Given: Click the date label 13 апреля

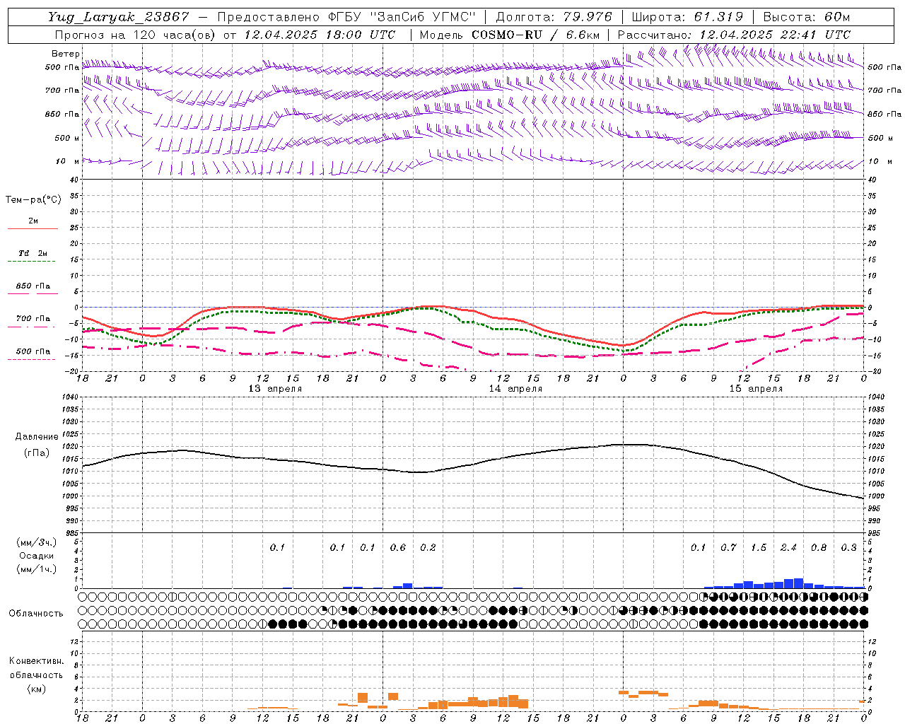Looking at the screenshot, I should pyautogui.click(x=275, y=389).
